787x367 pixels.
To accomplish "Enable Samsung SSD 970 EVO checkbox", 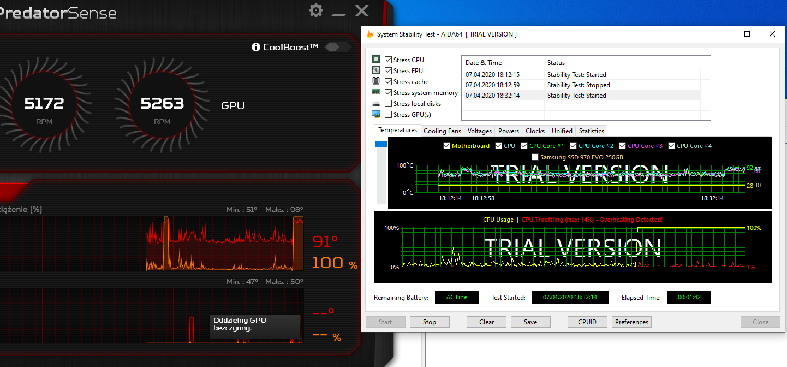I will 535,157.
